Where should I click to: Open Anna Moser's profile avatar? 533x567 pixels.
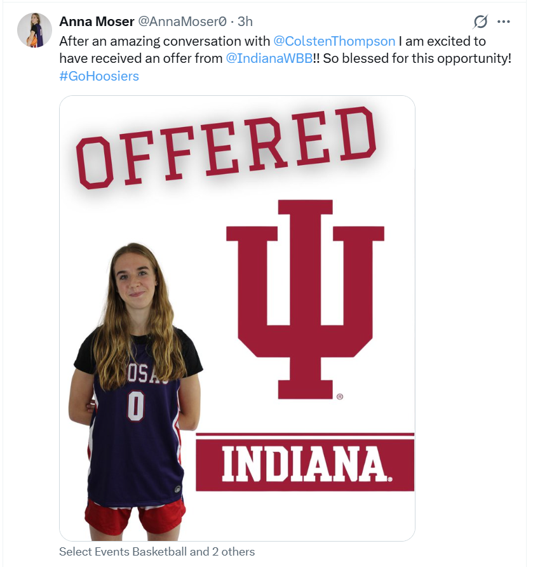pyautogui.click(x=34, y=30)
